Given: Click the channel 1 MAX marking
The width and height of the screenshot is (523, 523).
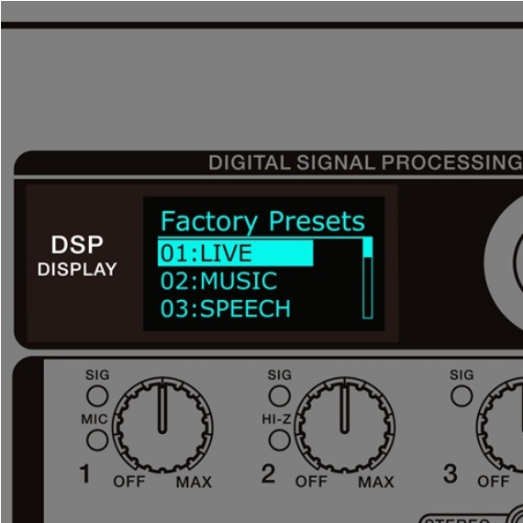Looking at the screenshot, I should tap(194, 482).
